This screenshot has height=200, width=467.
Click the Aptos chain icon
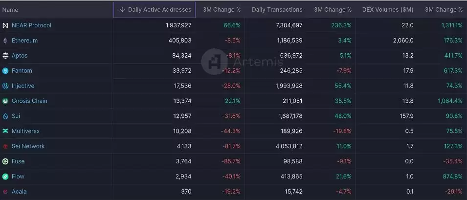coord(5,56)
